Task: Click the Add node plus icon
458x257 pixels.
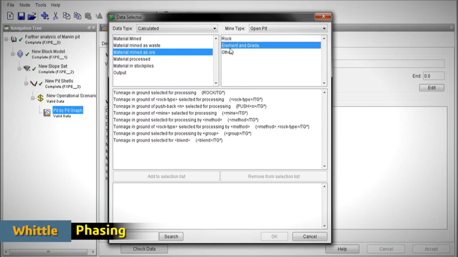Action: [45, 16]
